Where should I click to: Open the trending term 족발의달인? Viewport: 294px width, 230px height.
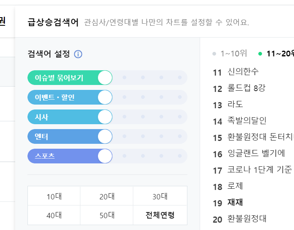pos(247,121)
